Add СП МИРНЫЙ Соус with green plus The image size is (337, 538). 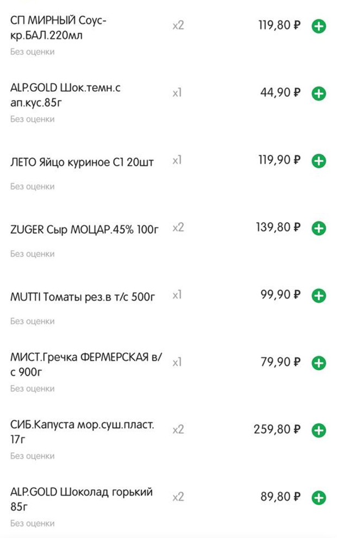coord(319,26)
